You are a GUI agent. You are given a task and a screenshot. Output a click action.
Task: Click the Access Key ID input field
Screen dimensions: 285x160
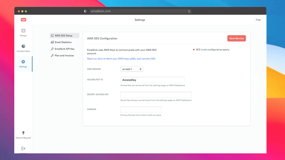[x=152, y=80]
